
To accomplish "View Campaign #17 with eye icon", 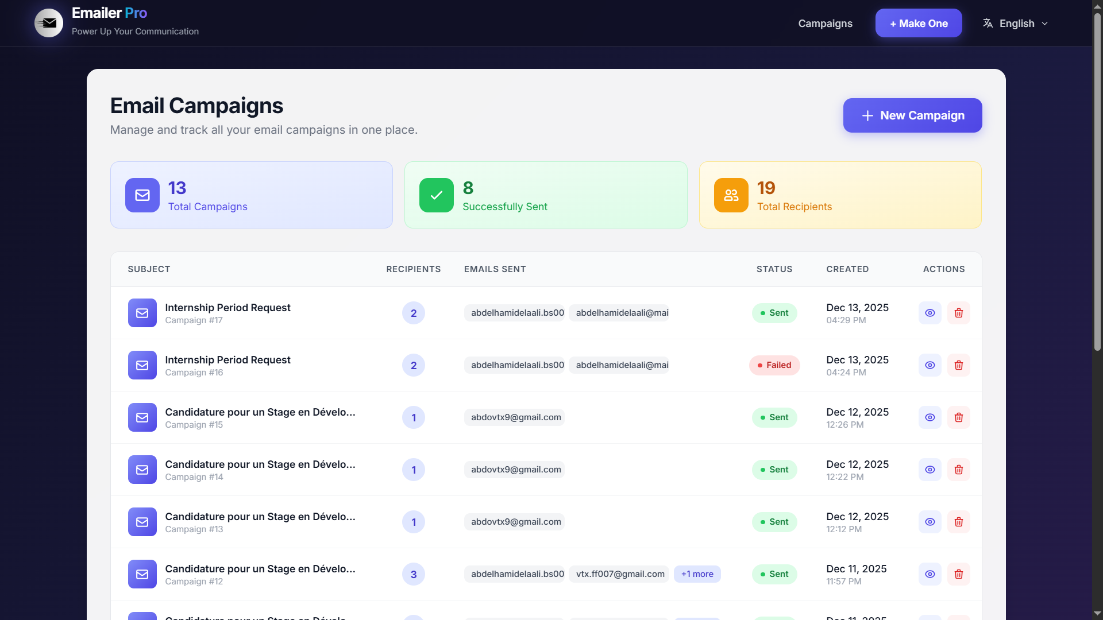I will pos(930,313).
